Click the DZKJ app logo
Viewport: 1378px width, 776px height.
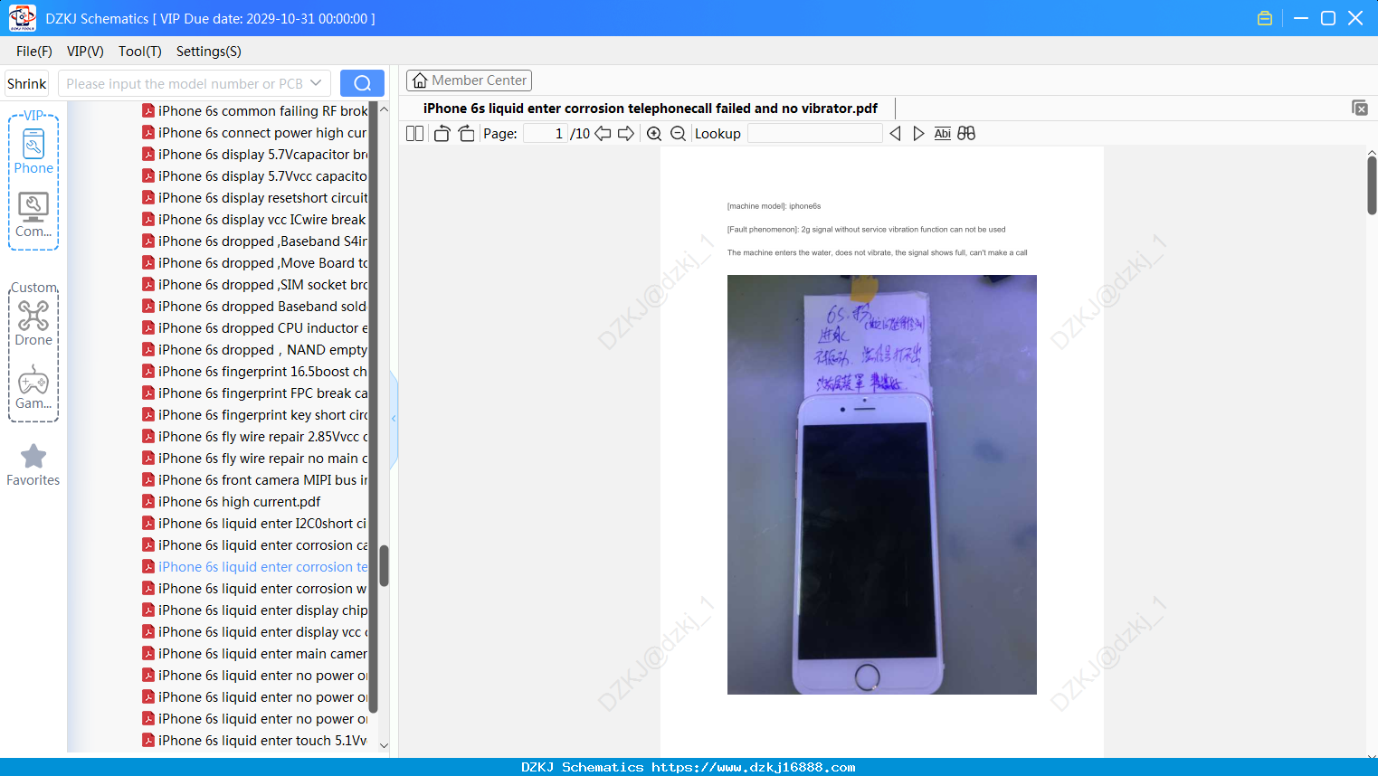[x=22, y=18]
